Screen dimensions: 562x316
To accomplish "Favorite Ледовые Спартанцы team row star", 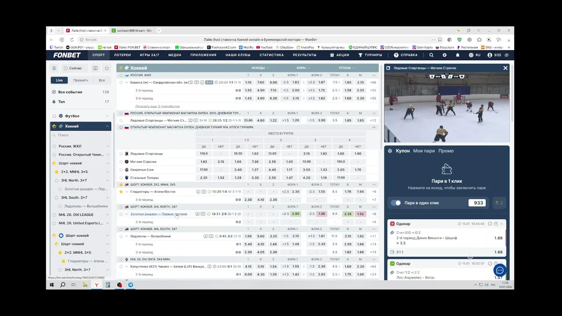I will [x=121, y=154].
